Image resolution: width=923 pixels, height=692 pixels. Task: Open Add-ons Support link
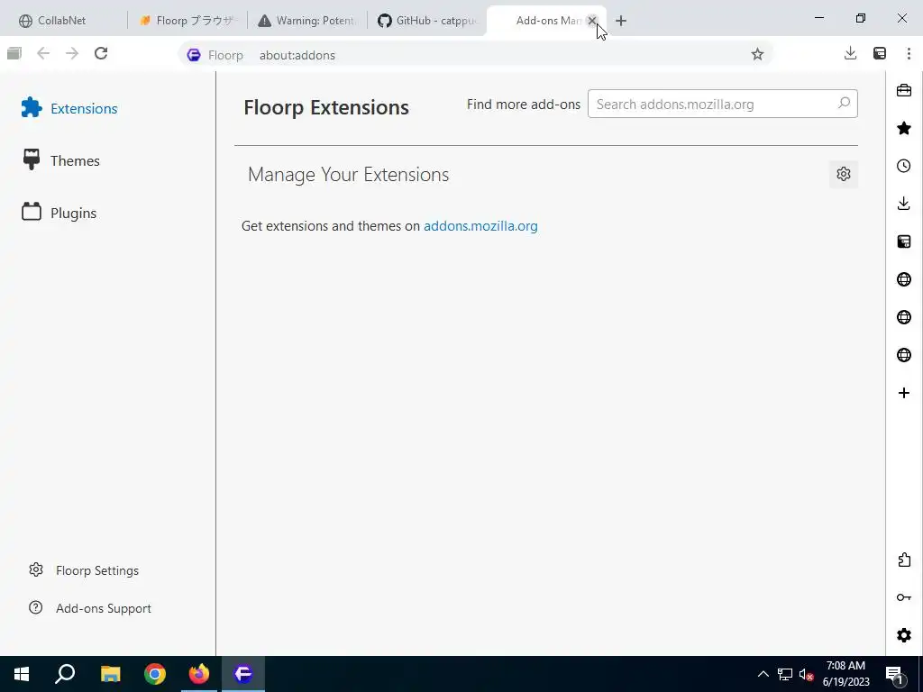(90, 608)
